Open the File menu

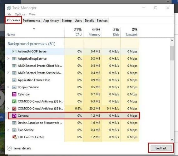pos(9,14)
